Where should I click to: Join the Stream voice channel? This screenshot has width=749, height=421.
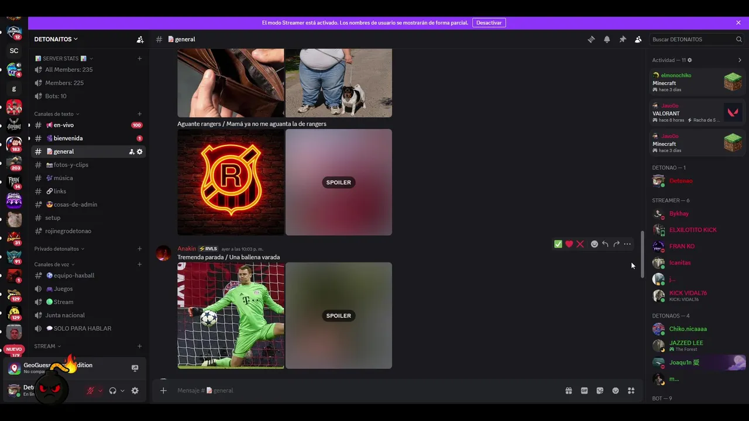88,302
